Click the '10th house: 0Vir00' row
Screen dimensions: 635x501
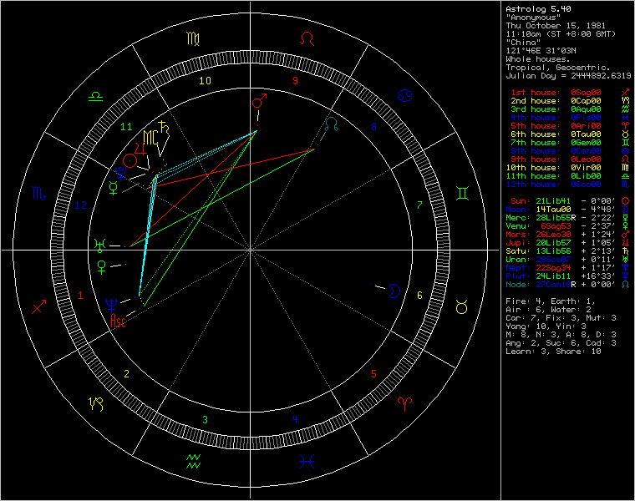click(x=568, y=168)
